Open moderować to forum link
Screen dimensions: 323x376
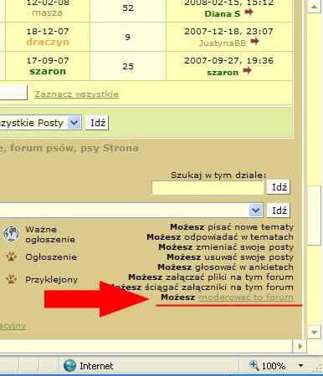point(246,297)
